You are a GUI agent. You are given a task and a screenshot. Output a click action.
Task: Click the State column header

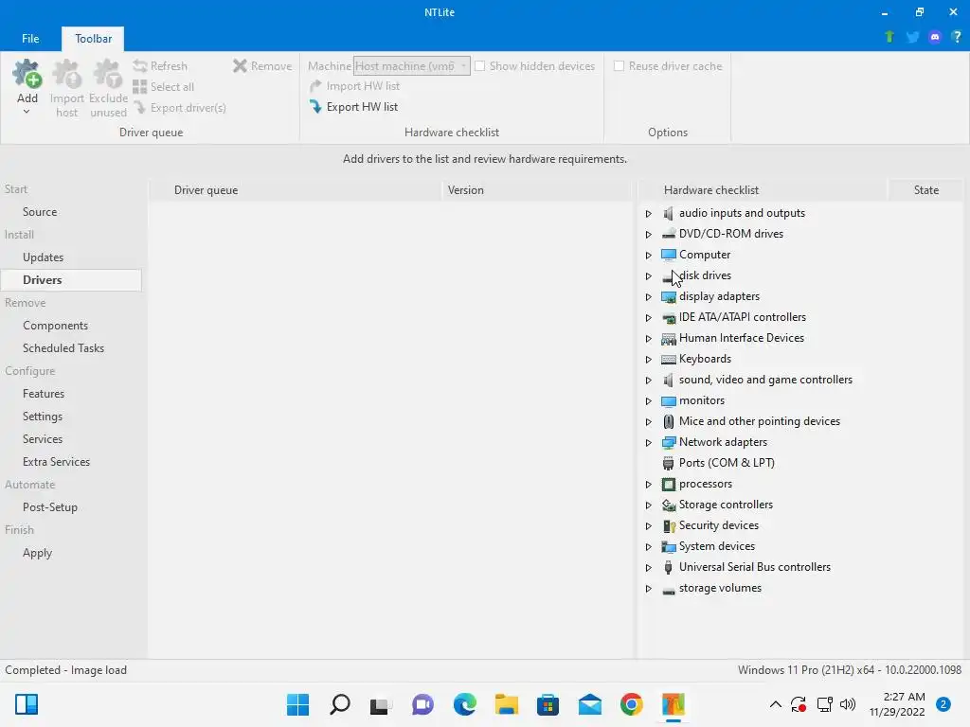[x=925, y=189]
